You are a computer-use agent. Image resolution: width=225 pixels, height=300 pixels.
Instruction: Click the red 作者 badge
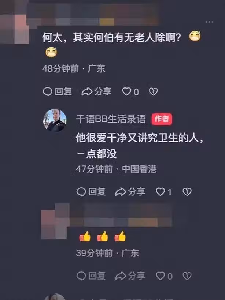(x=162, y=119)
